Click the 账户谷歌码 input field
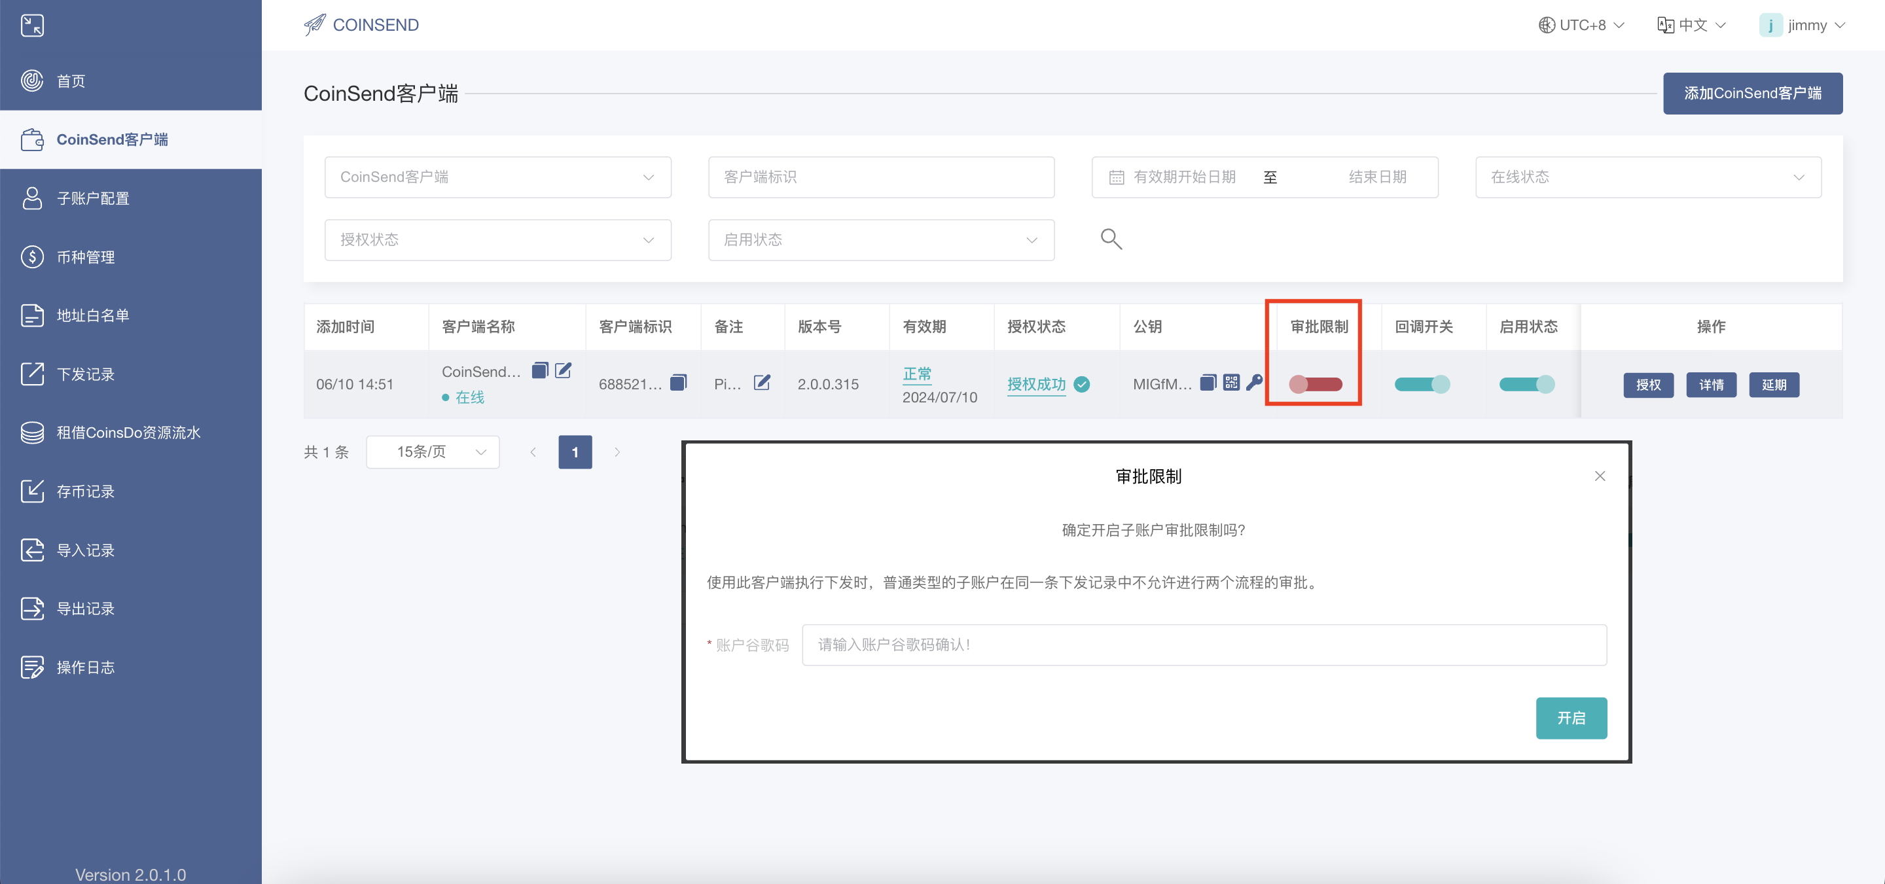 [x=1204, y=645]
